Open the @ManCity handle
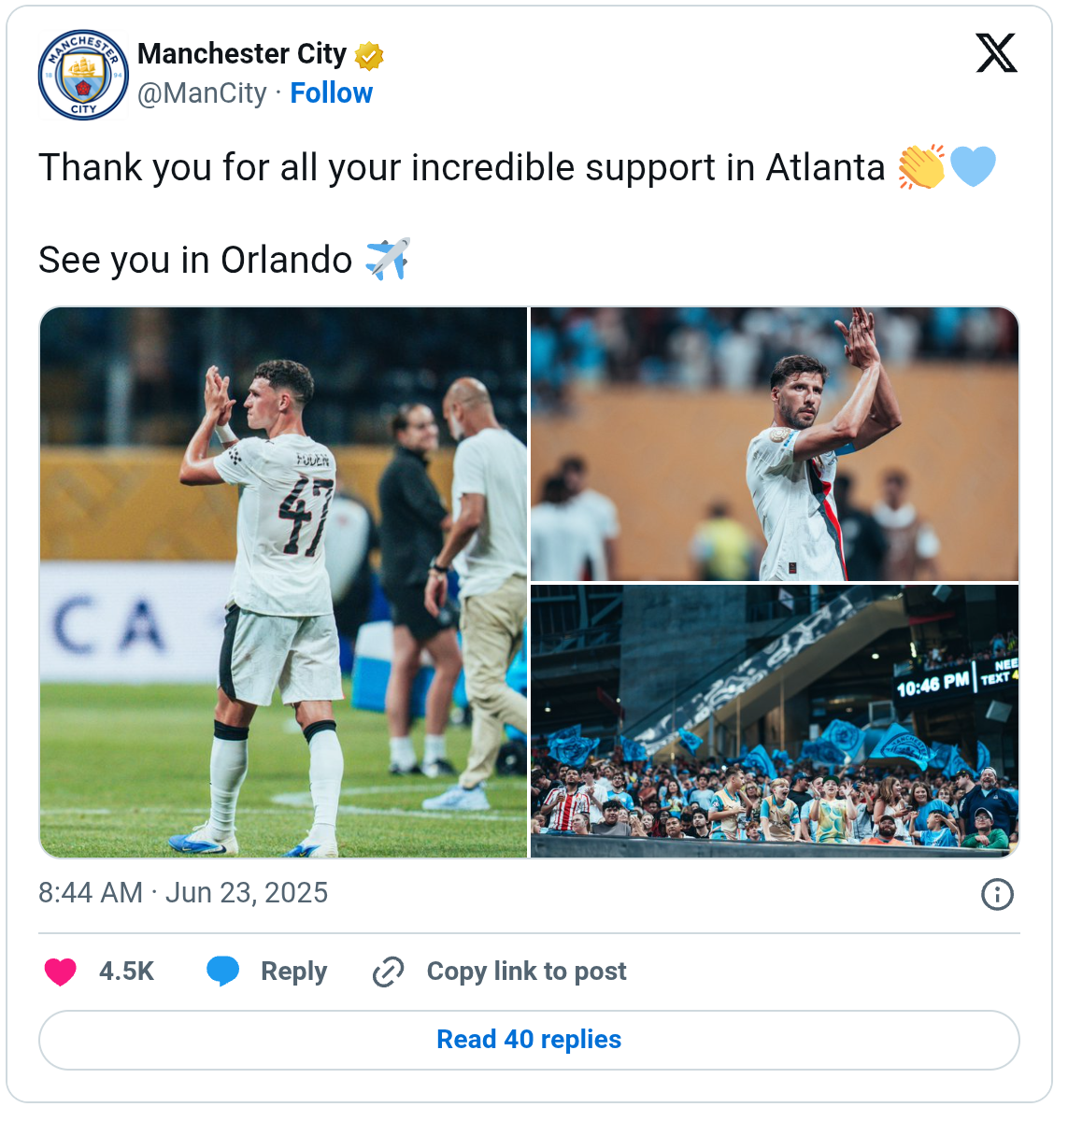1068x1121 pixels. (202, 93)
